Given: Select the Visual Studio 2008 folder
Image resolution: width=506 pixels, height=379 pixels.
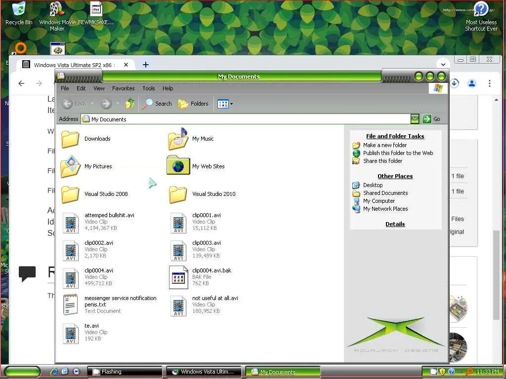Looking at the screenshot, I should click(x=70, y=194).
